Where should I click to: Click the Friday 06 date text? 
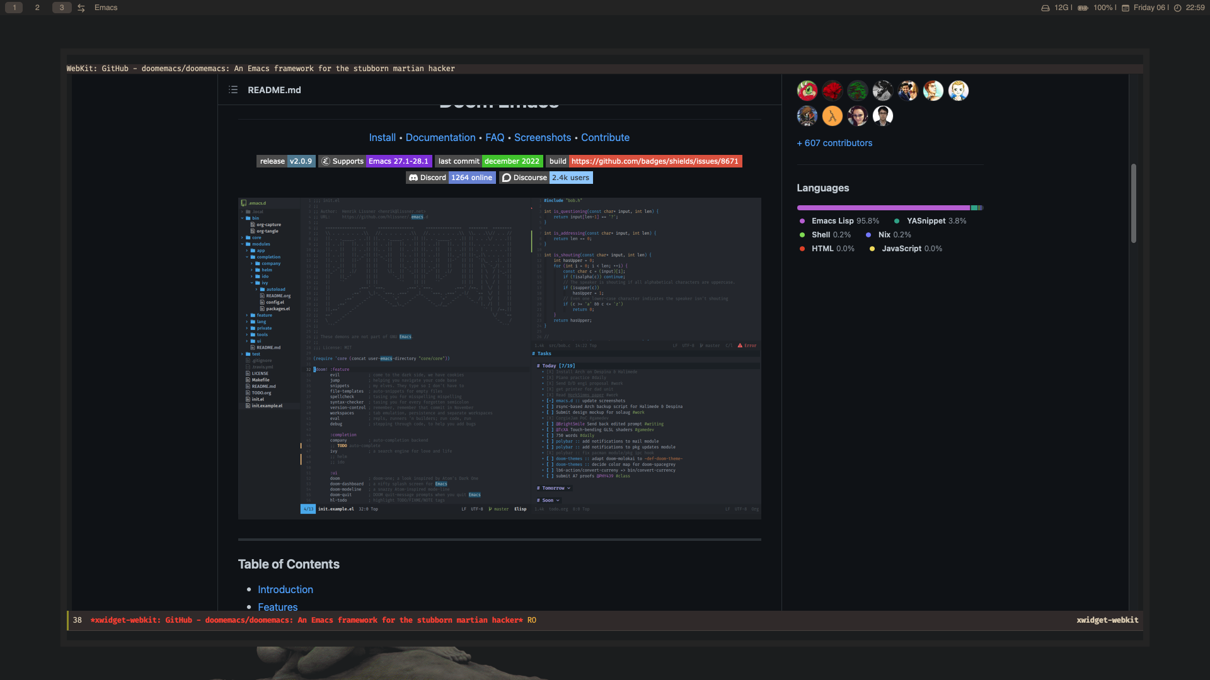tap(1149, 8)
